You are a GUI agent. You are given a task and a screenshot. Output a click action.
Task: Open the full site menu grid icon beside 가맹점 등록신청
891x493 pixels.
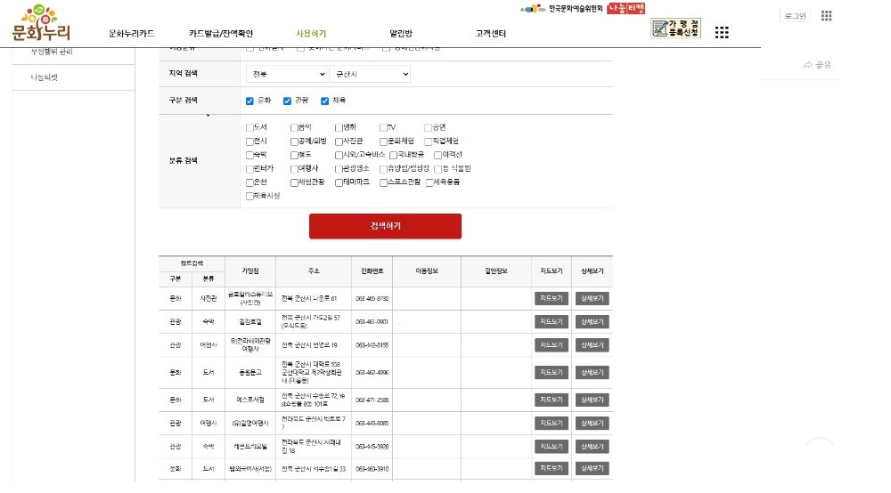click(722, 32)
